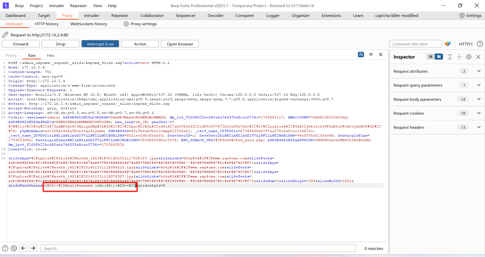Open the help question mark near HTTP/1

480,44
